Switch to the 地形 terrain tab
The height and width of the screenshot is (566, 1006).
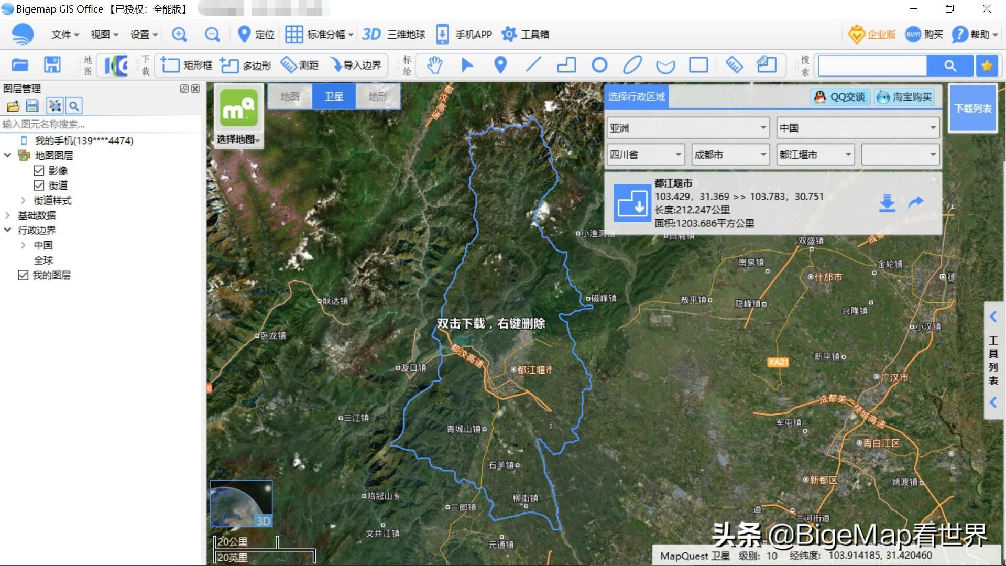pyautogui.click(x=377, y=96)
